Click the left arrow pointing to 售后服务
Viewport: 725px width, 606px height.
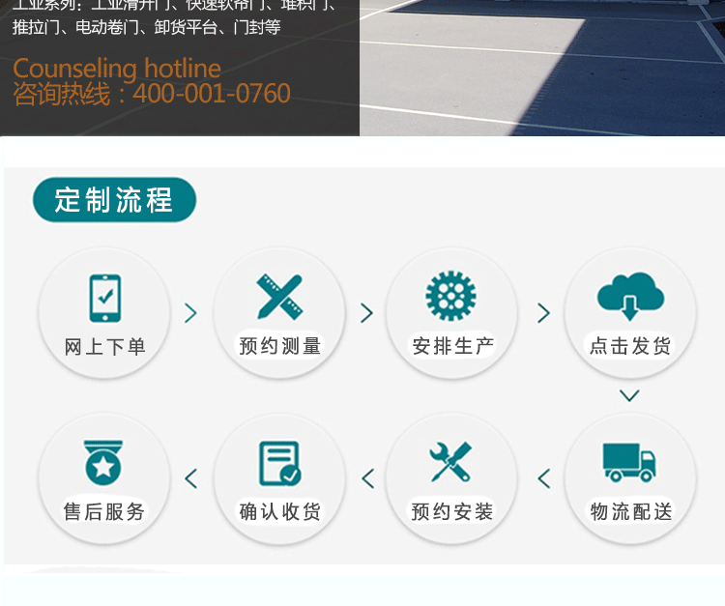click(191, 478)
